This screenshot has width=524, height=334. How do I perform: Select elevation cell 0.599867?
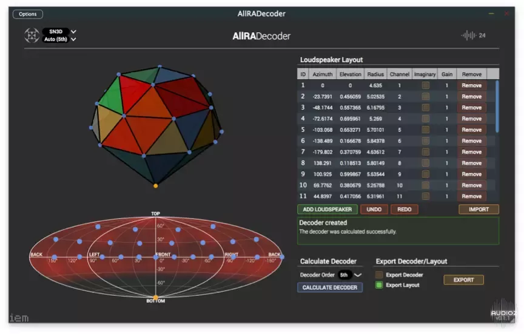350,174
